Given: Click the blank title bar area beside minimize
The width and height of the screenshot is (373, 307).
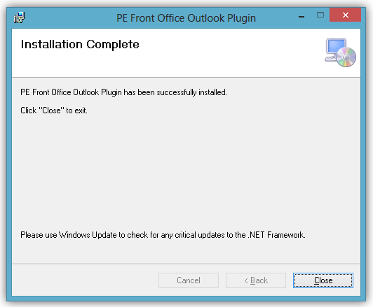Looking at the screenshot, I should (x=276, y=17).
